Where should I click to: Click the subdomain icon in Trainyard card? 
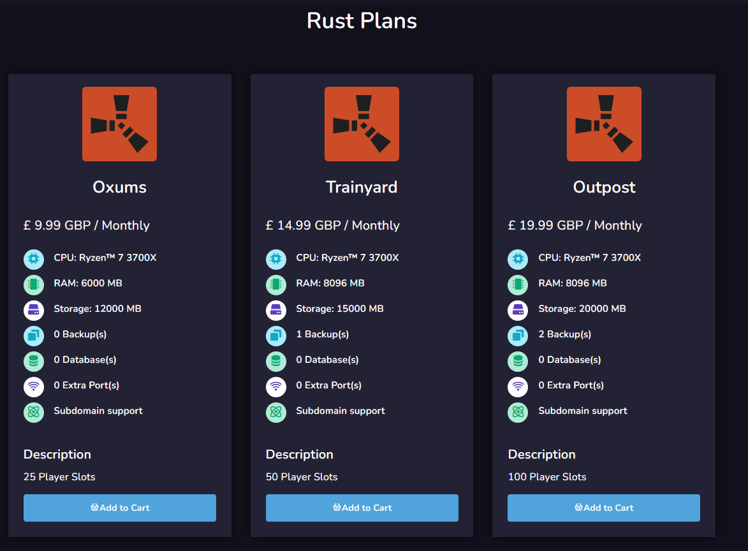[276, 412]
